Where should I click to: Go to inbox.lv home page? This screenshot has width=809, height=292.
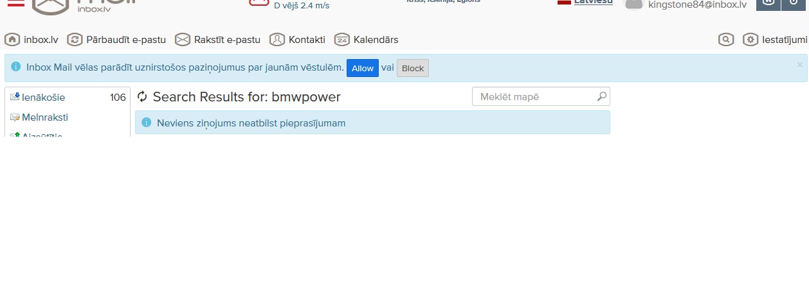pyautogui.click(x=32, y=40)
